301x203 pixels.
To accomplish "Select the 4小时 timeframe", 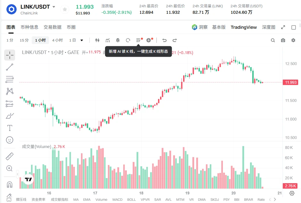I will [x=57, y=40].
